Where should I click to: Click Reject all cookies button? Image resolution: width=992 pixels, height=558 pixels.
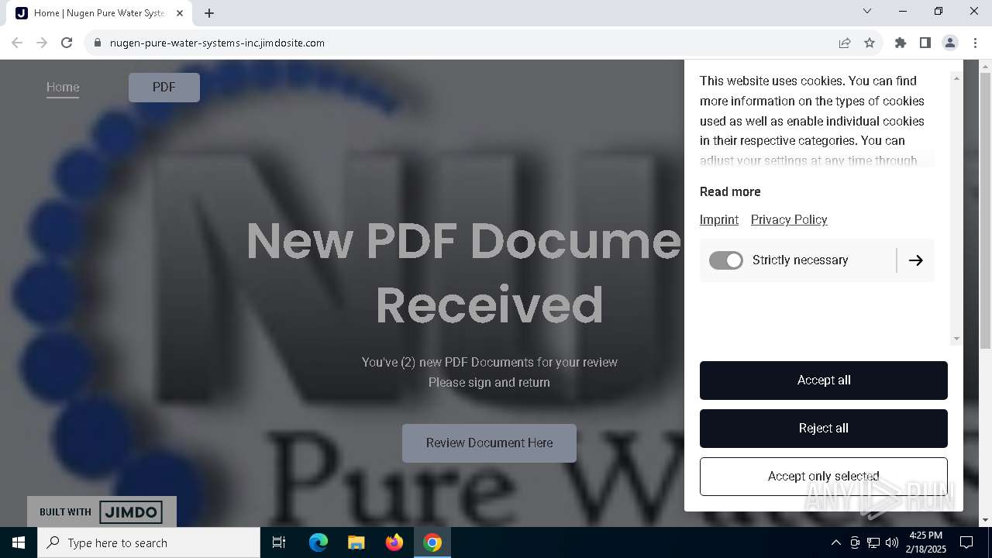(824, 429)
